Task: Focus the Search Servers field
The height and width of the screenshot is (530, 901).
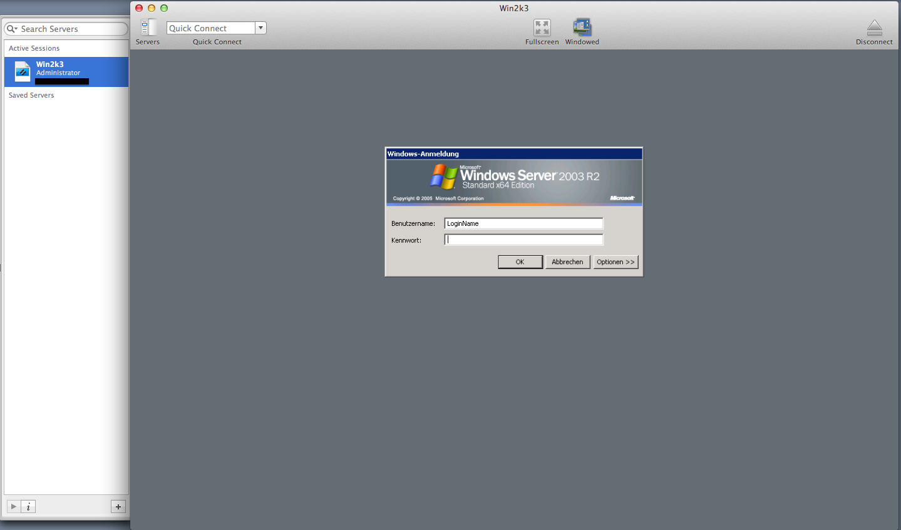Action: click(x=66, y=29)
